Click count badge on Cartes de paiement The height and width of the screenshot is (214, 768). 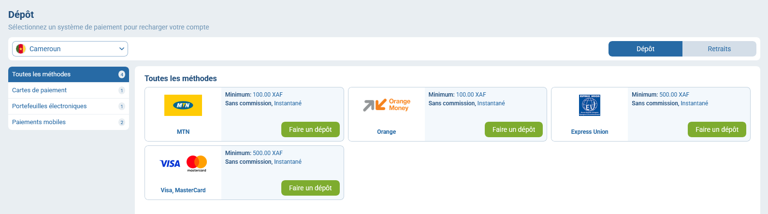pos(122,90)
